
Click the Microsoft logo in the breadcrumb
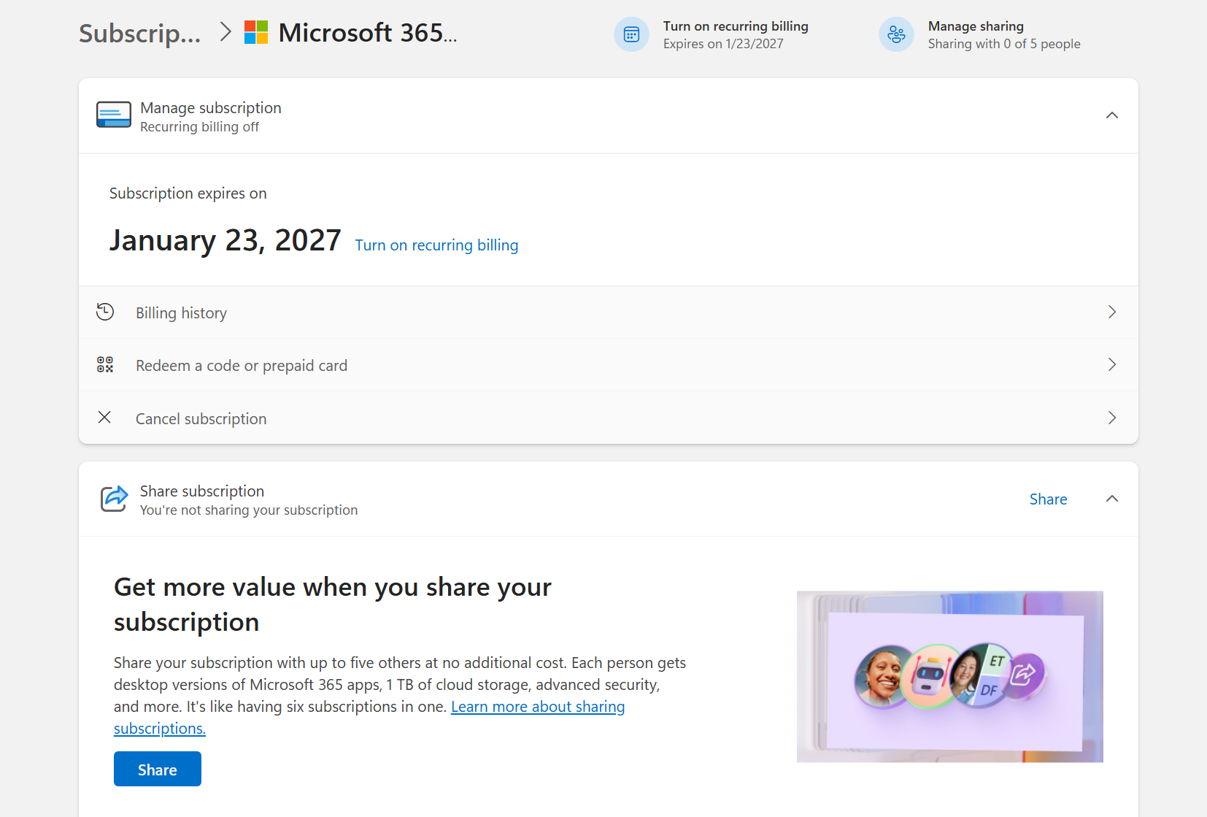point(257,32)
